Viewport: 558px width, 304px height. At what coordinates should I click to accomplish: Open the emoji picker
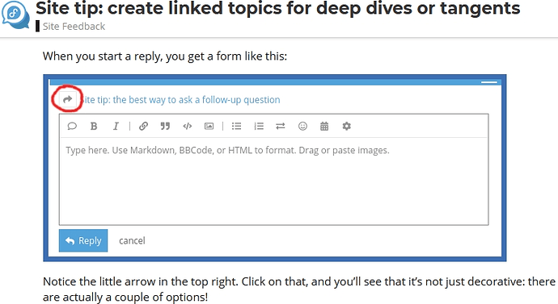click(x=302, y=127)
